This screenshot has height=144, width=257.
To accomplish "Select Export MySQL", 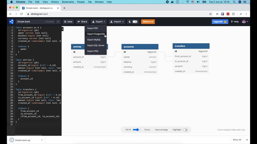I will point(95,39).
